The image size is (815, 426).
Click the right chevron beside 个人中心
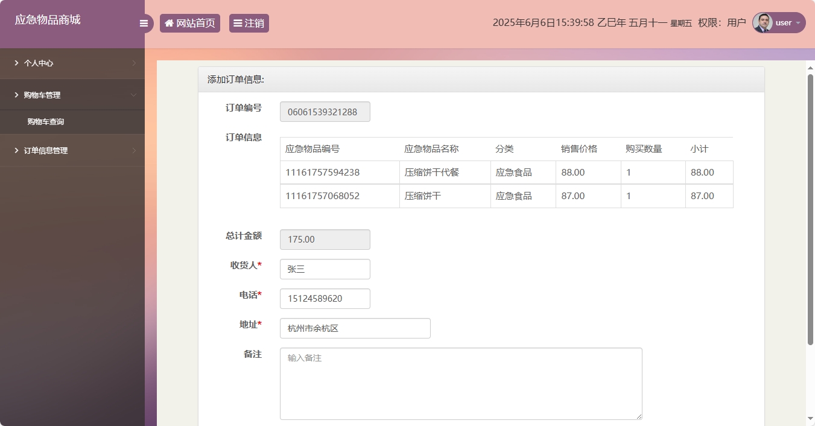(x=134, y=63)
